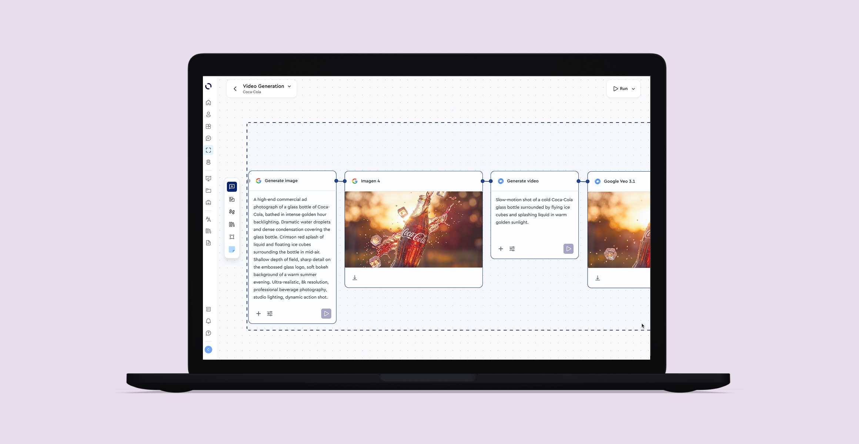Click the Generate video prompt text field
The height and width of the screenshot is (444, 859).
534,211
